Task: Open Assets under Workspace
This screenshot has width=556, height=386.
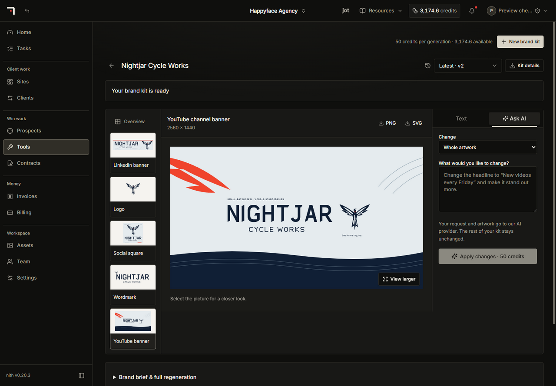Action: (46, 245)
